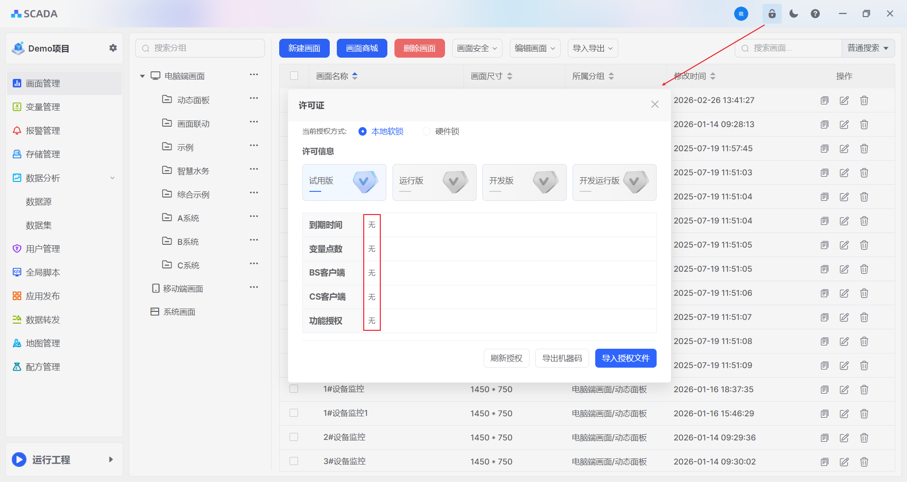Click the 刷新授权 button
This screenshot has width=907, height=482.
506,358
